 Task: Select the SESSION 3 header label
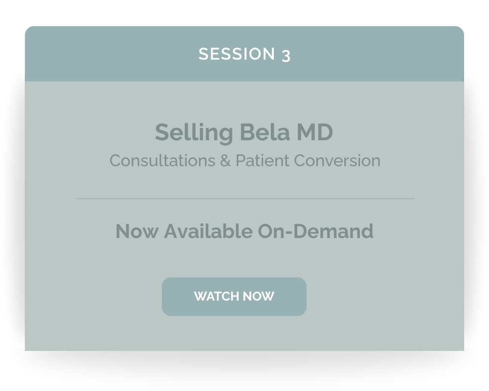[x=244, y=55]
